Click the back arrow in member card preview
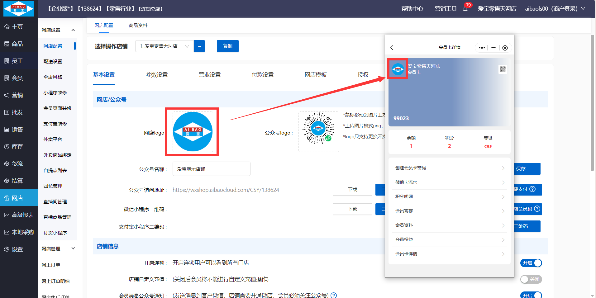Image resolution: width=596 pixels, height=298 pixels. (x=392, y=48)
